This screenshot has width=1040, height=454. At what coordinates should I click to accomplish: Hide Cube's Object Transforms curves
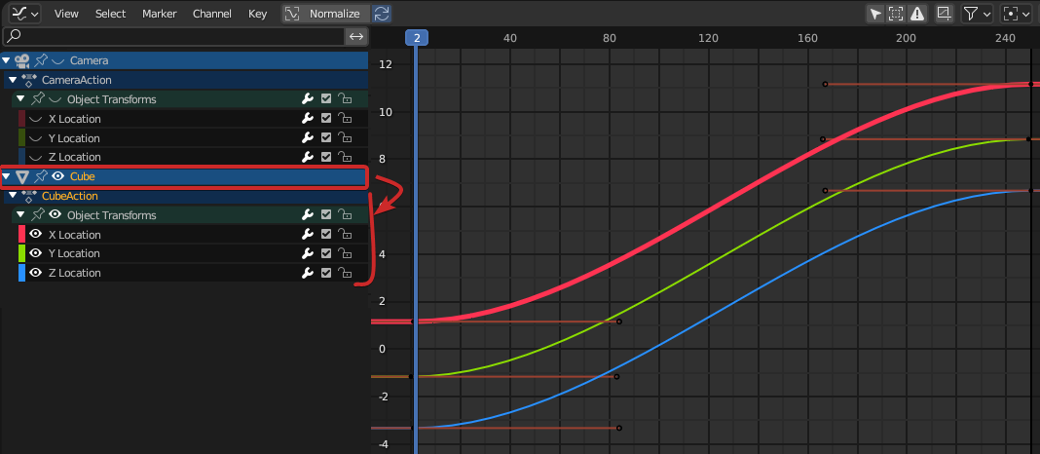tap(56, 215)
